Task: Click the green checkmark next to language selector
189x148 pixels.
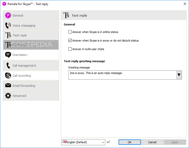Action: [108, 142]
